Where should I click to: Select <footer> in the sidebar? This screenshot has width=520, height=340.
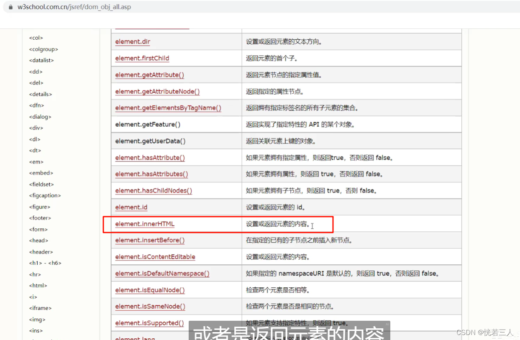(40, 218)
